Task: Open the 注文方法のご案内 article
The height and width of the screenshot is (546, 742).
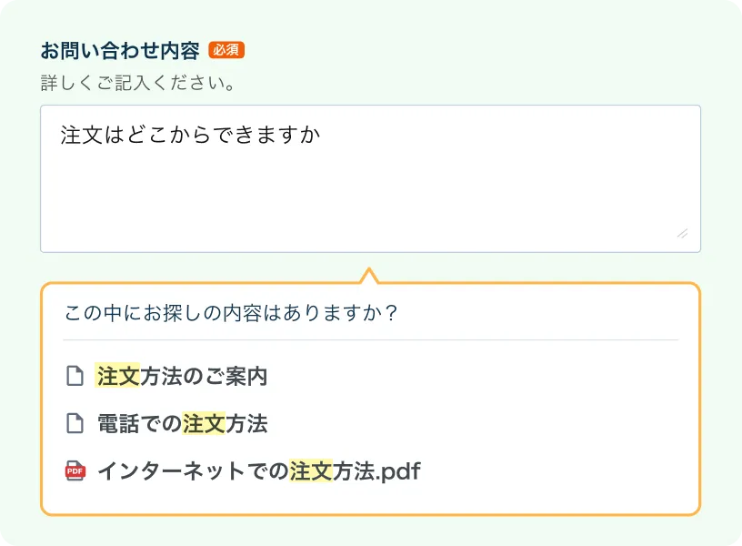Action: point(182,376)
